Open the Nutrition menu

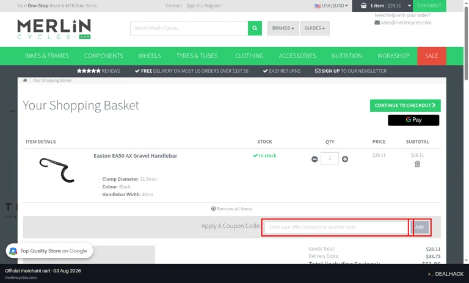(347, 56)
